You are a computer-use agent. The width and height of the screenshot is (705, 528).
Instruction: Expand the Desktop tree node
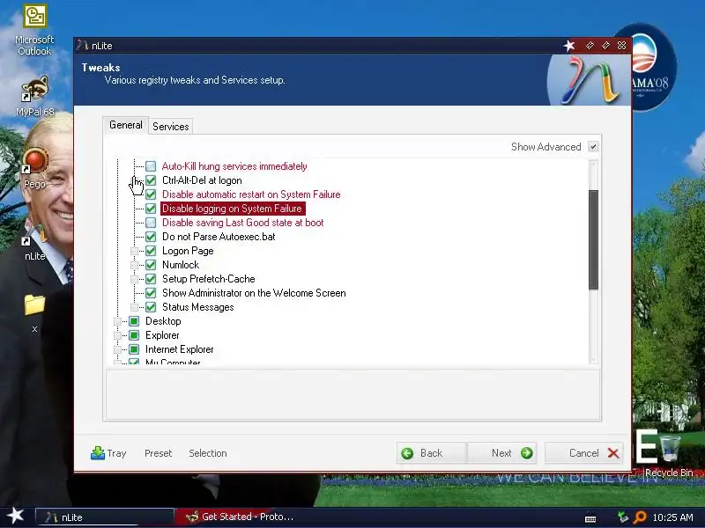tap(117, 321)
